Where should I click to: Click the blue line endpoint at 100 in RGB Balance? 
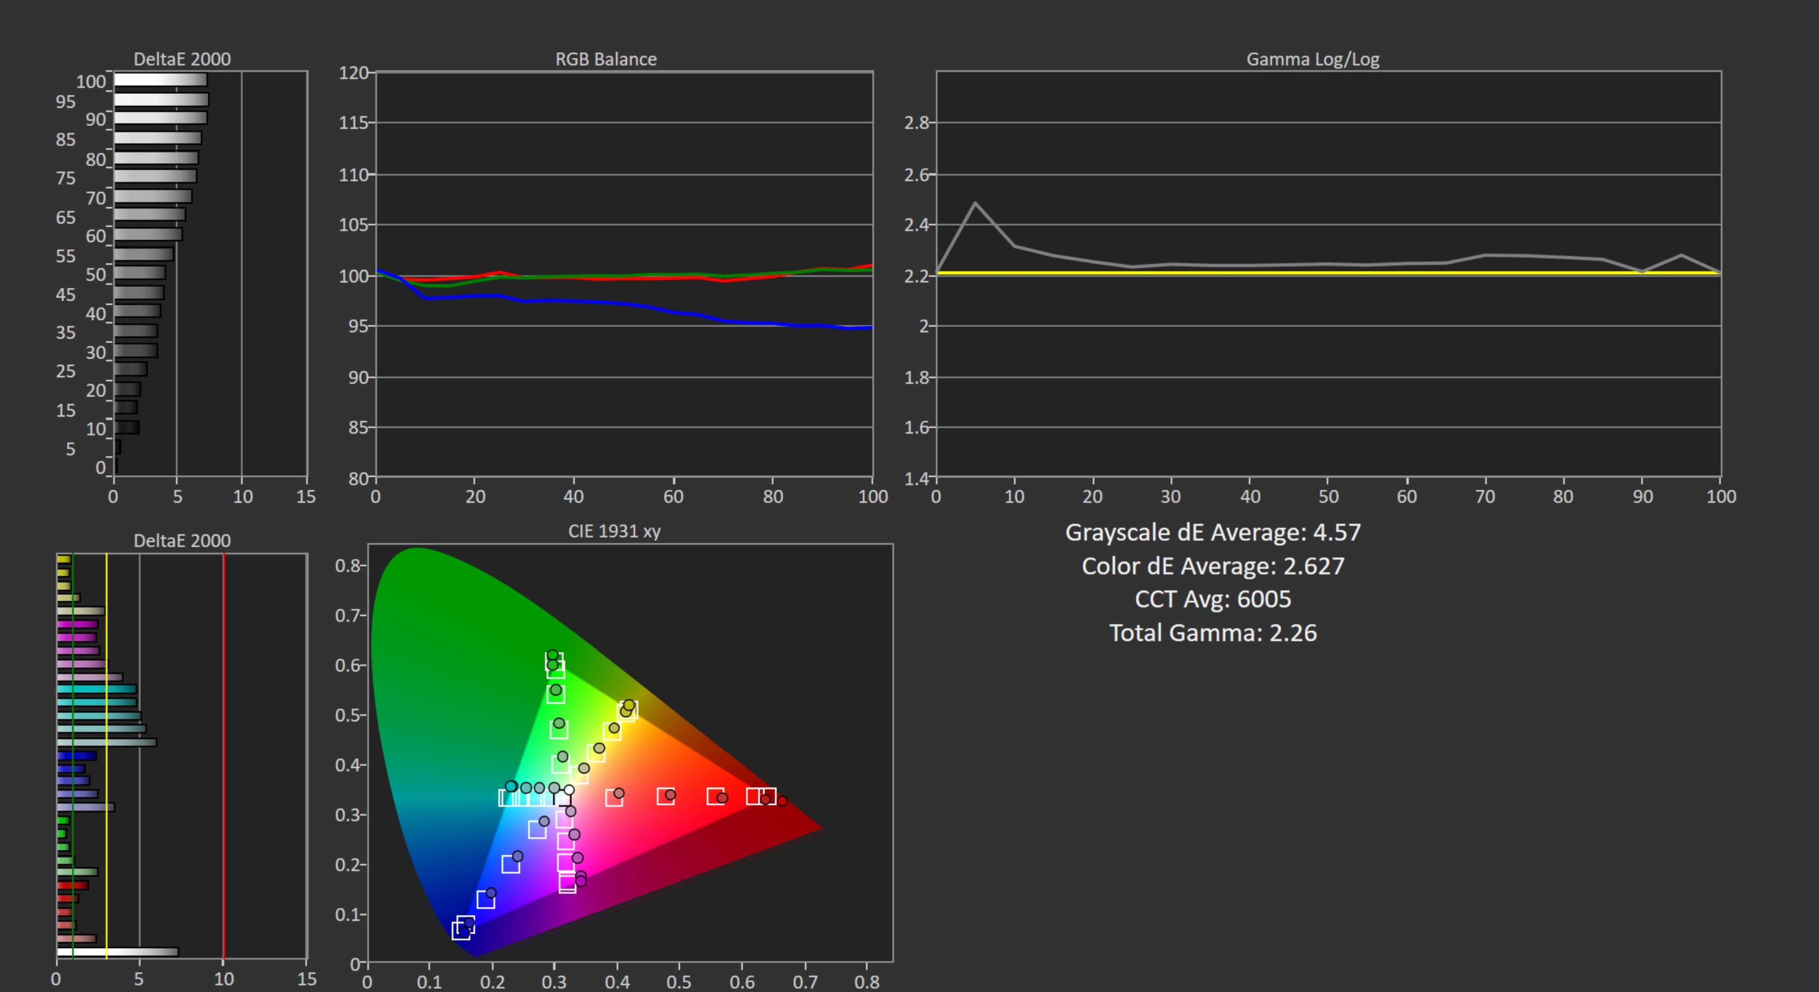pos(871,327)
